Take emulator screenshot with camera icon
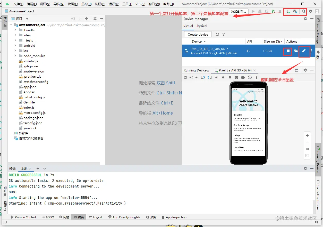Viewport: 323px width, 227px height. tap(236, 77)
